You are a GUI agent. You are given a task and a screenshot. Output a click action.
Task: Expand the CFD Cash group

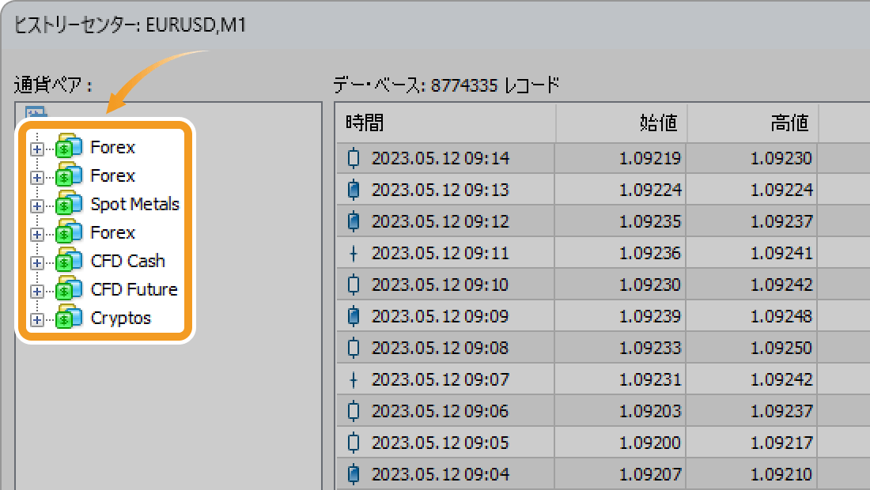click(x=37, y=262)
